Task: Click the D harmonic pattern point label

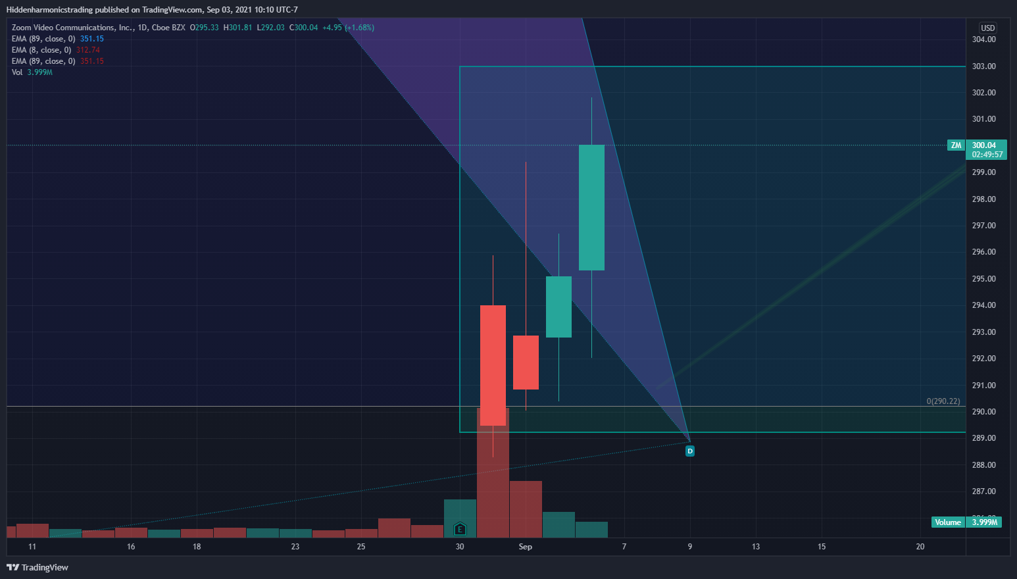Action: pos(689,451)
